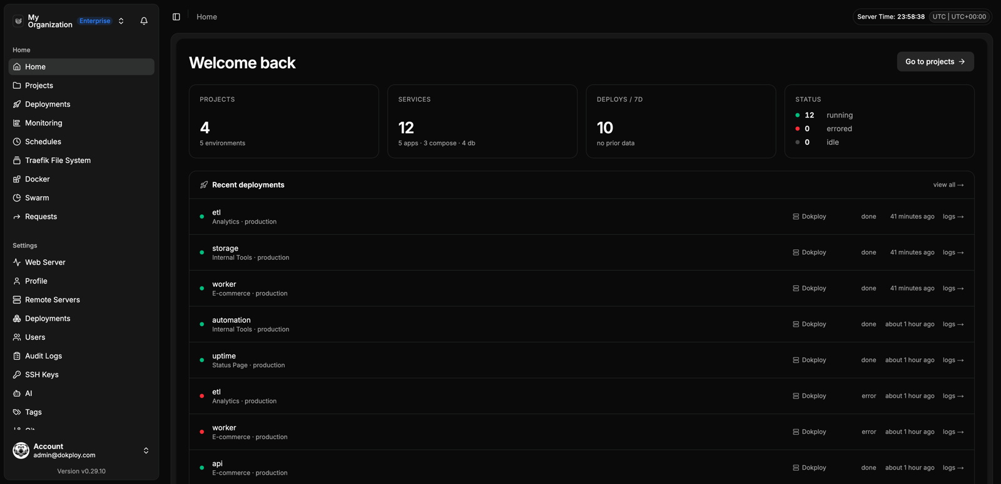
Task: Open logs for automation deployment
Action: coord(953,324)
